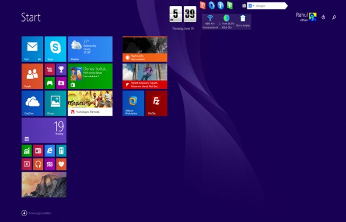Show all apps using the down arrow
Screen dimensions: 346x222
(25, 213)
